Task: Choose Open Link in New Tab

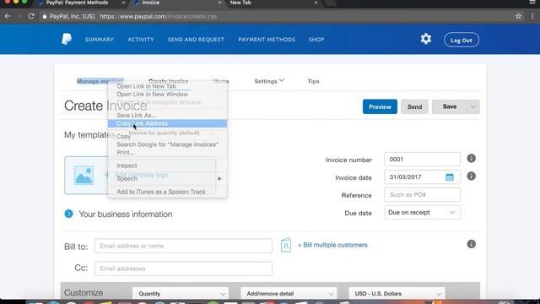Action: click(x=167, y=86)
